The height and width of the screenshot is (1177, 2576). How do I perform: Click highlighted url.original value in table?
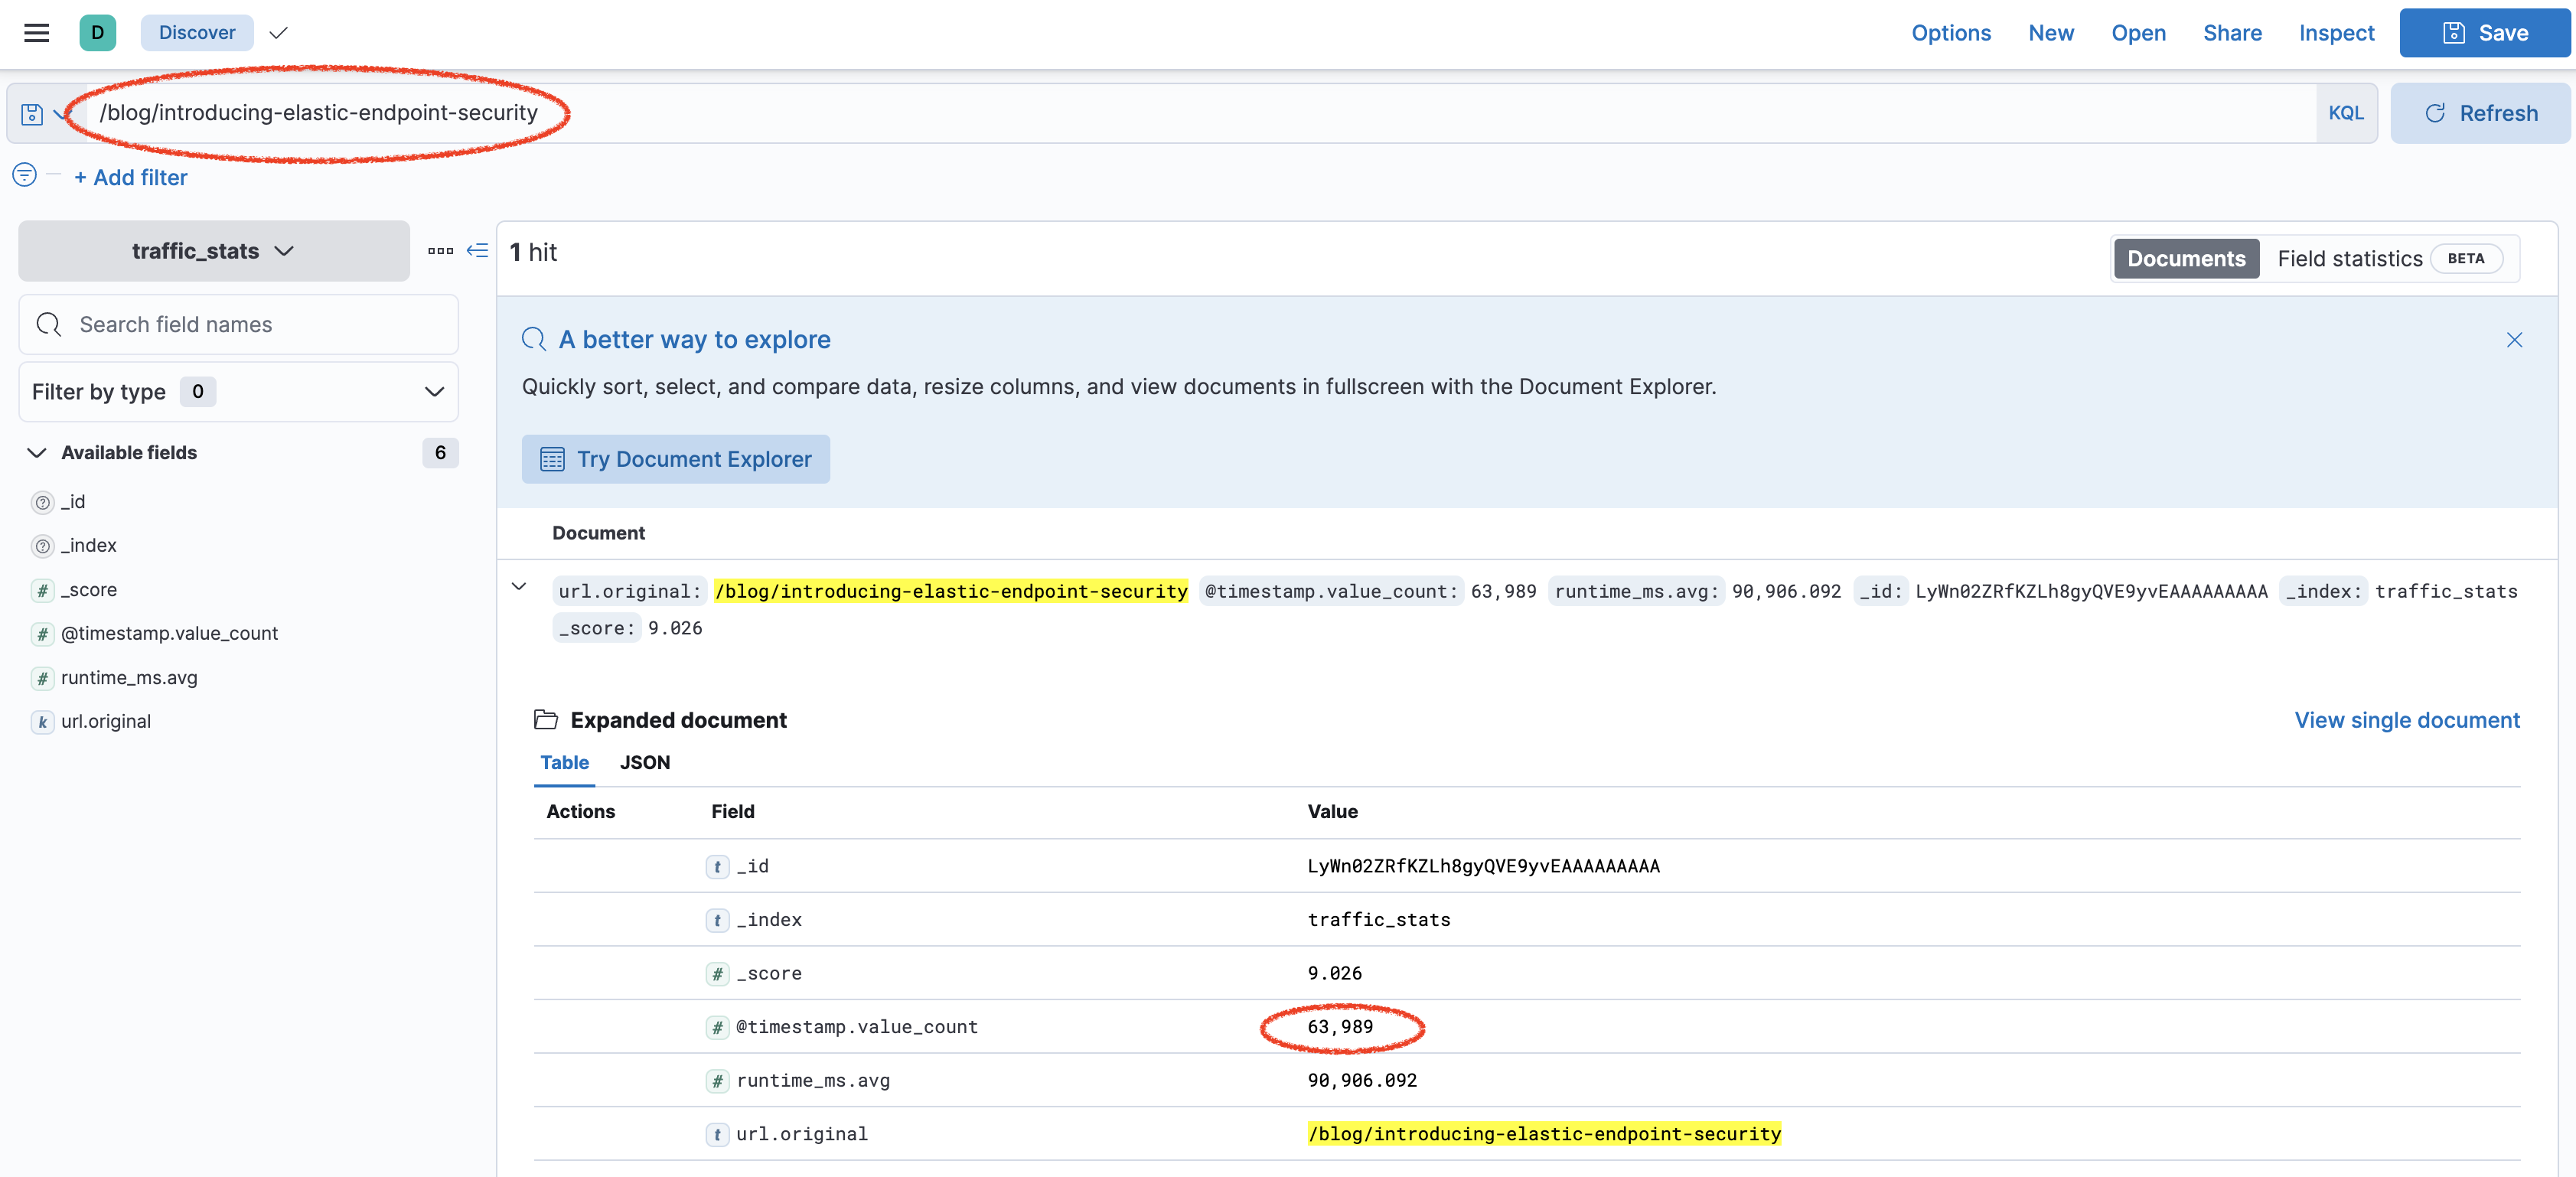tap(1544, 1135)
